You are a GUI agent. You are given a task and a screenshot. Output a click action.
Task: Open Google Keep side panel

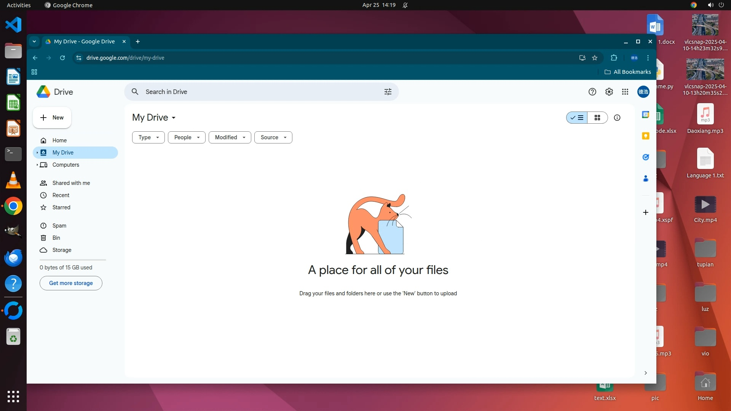(646, 136)
